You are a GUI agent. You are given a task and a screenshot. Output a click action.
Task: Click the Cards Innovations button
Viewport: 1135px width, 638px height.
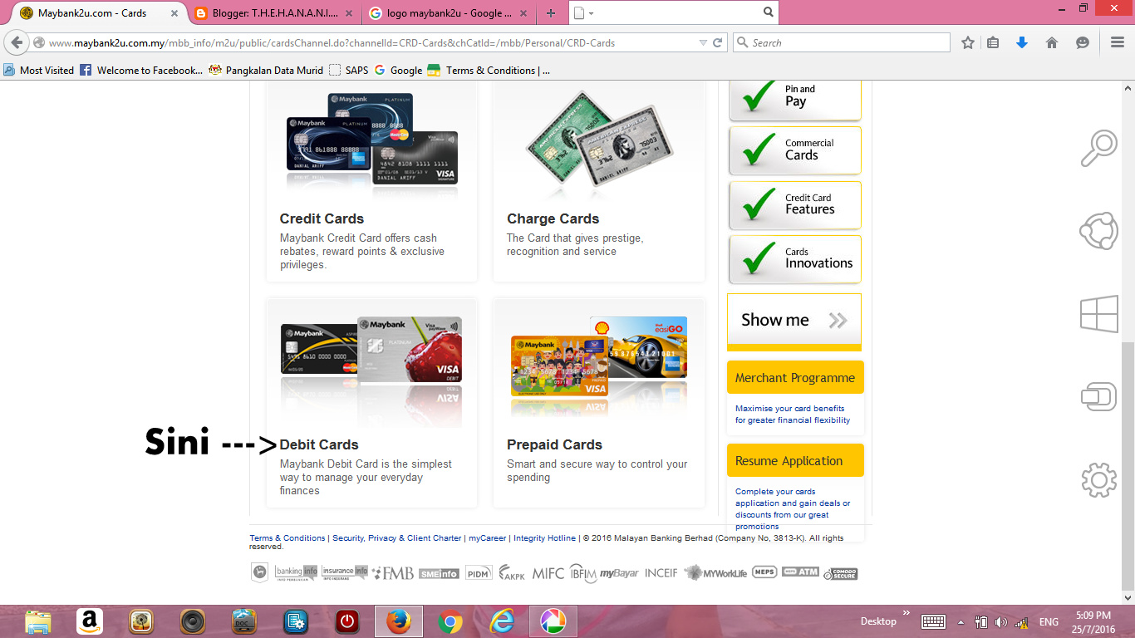(x=795, y=259)
